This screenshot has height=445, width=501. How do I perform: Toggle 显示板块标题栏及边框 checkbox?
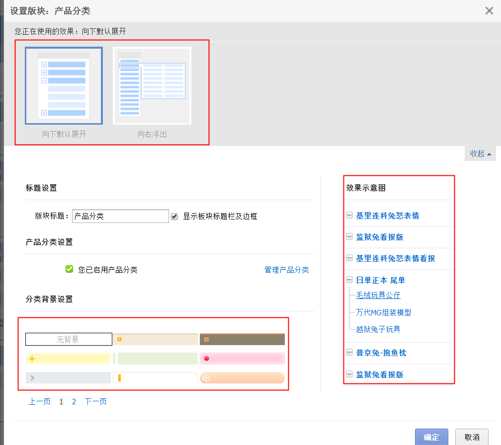coord(175,216)
